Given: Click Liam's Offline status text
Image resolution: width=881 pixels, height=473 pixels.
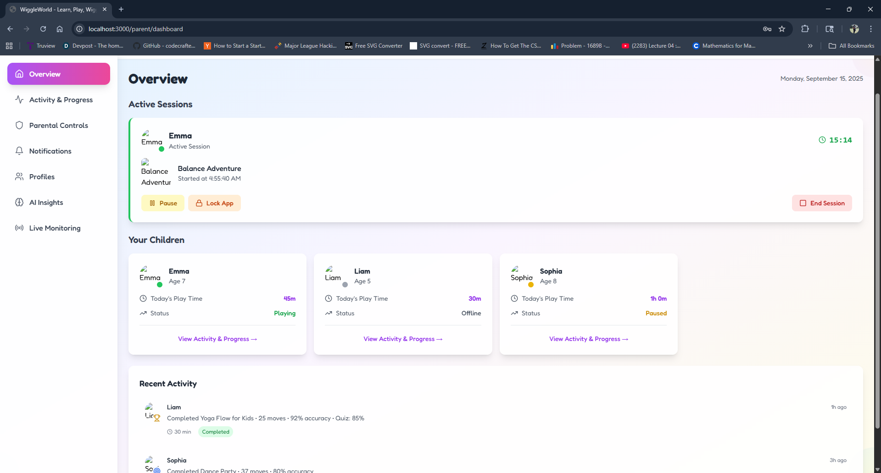Looking at the screenshot, I should point(471,313).
